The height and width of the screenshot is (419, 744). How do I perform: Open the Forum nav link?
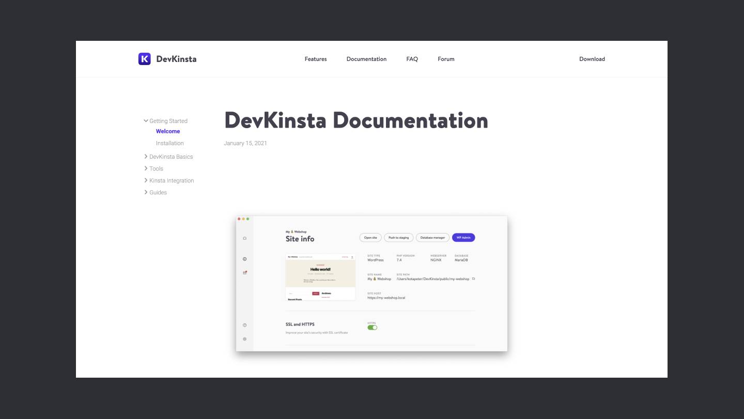pyautogui.click(x=446, y=59)
